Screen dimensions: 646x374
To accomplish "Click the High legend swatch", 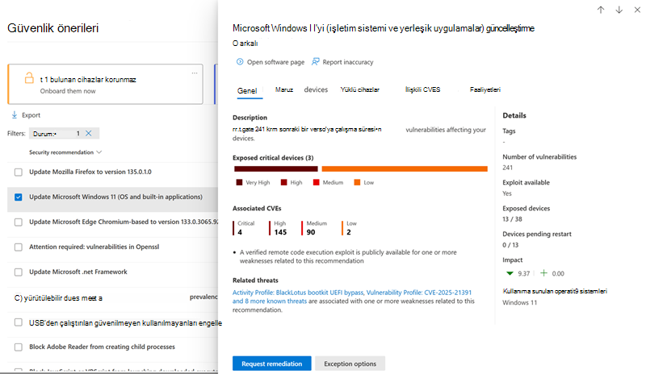I will (284, 182).
